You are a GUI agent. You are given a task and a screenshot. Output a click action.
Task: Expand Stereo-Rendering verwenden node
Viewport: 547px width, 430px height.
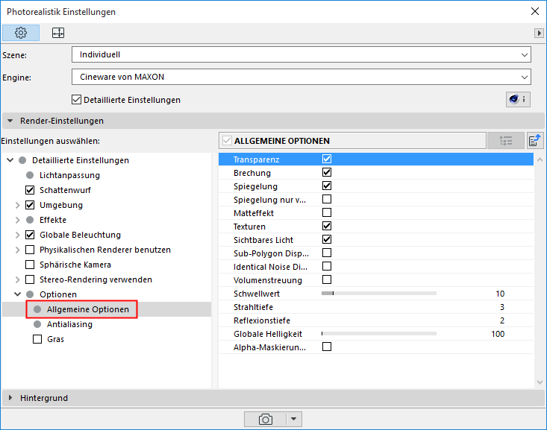[x=17, y=279]
